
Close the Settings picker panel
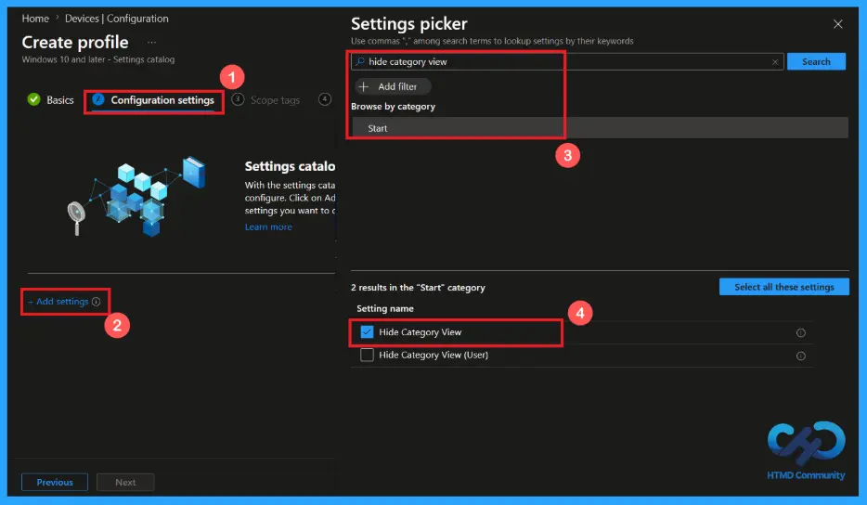coord(837,24)
